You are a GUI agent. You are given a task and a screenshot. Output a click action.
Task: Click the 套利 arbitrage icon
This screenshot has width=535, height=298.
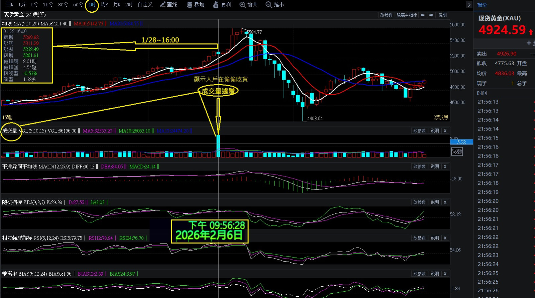coord(222,5)
